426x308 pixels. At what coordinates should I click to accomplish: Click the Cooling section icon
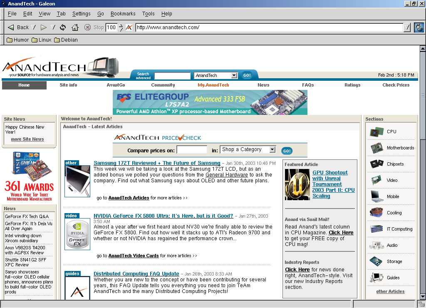[x=376, y=213]
